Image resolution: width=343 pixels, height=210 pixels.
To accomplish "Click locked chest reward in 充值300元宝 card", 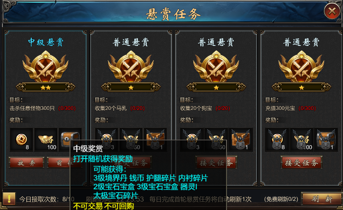I will point(326,140).
